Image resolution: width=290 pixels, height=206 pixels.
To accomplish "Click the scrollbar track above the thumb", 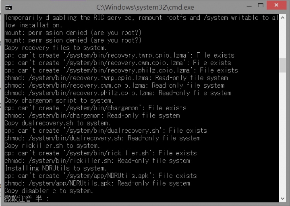I will point(282,40).
